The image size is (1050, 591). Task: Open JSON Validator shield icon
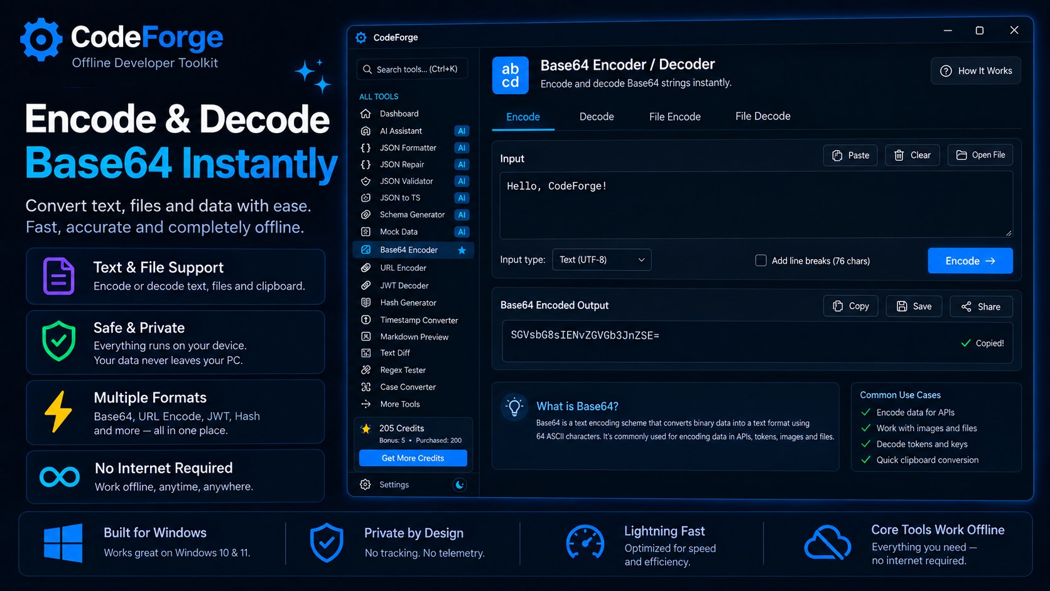coord(365,181)
